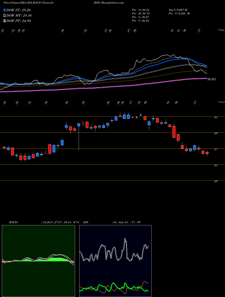Click the 'BSIG MunafaSutra.com' heading

pos(108,3)
